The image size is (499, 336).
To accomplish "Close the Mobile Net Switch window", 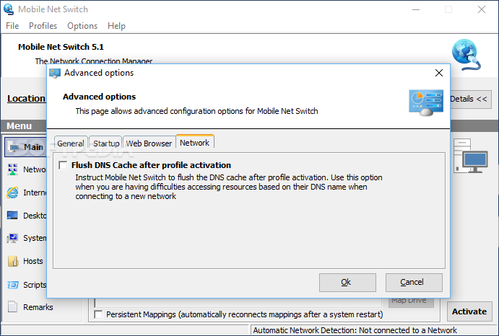I will click(x=482, y=9).
